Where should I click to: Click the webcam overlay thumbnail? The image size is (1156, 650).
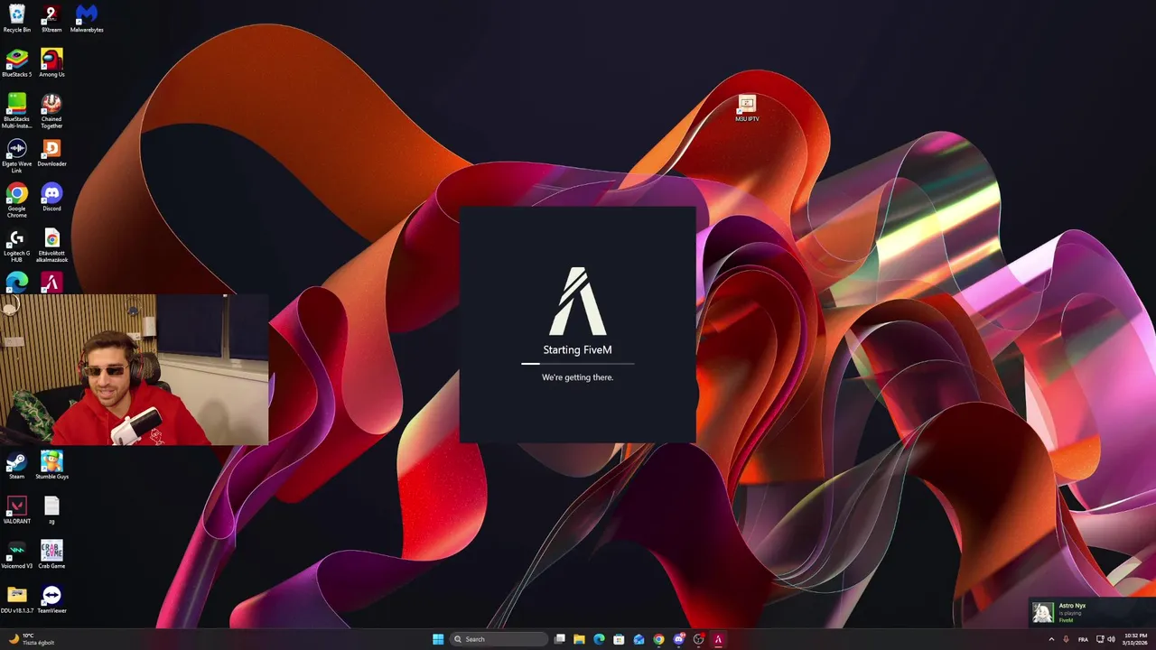point(134,369)
